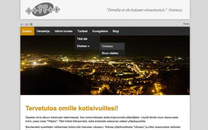
Task: Navigate to the Blogi page
Action: tap(116, 31)
